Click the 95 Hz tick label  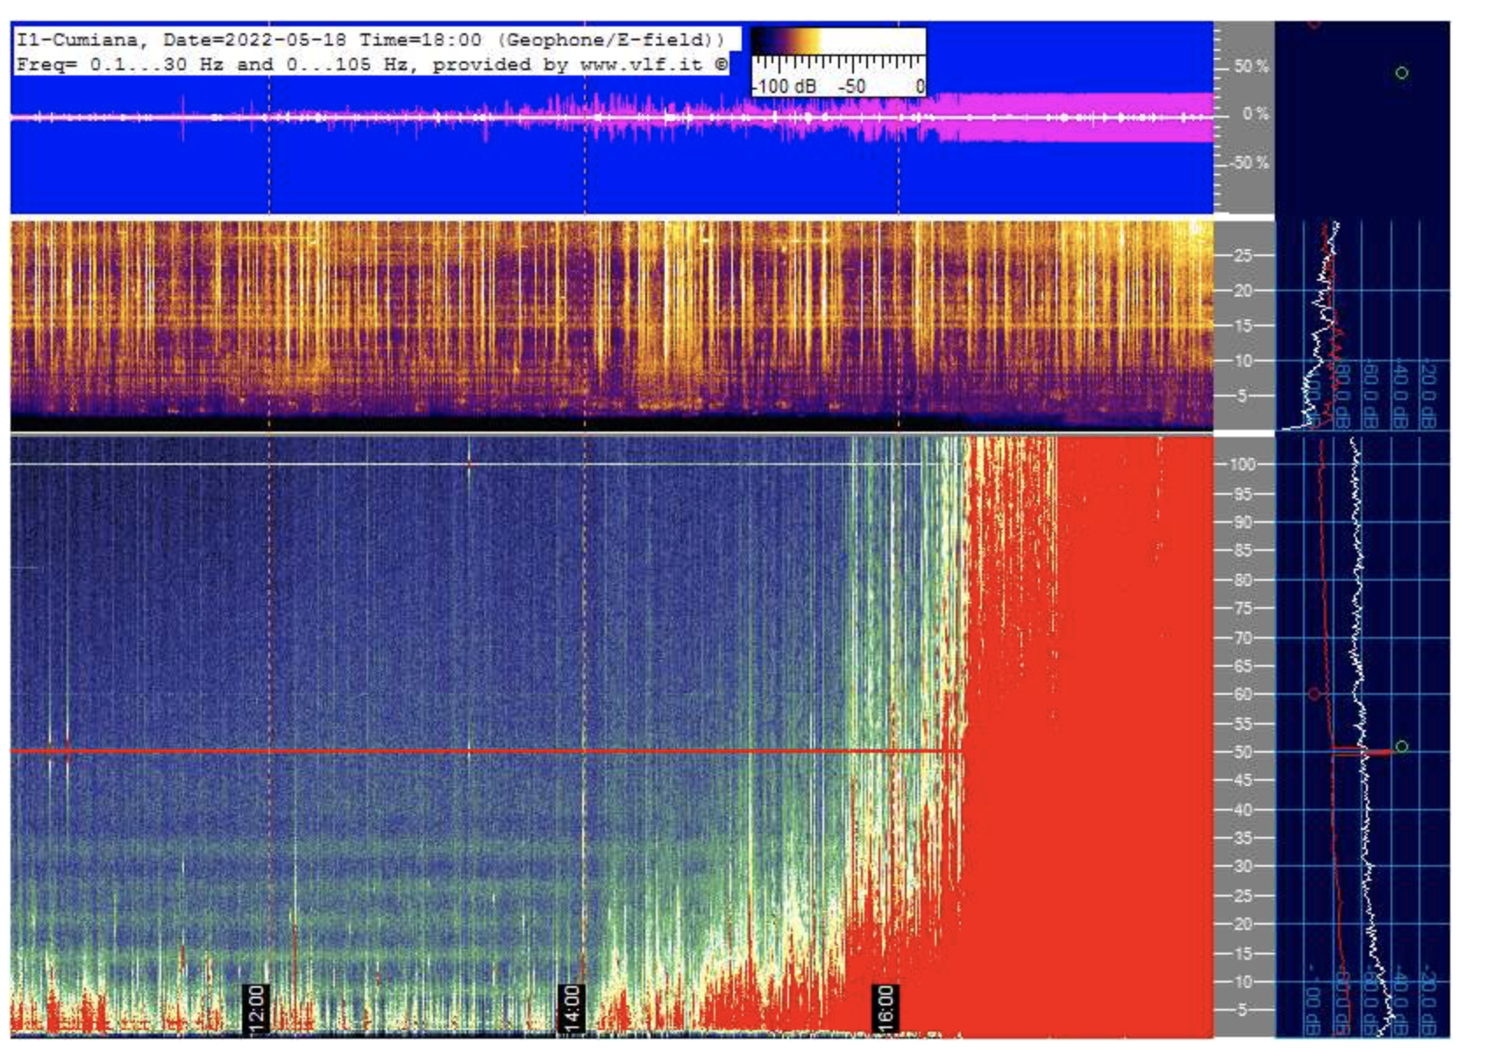(1242, 494)
